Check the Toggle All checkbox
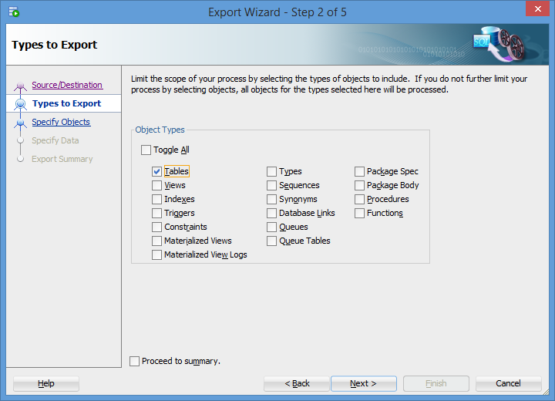This screenshot has width=555, height=401. tap(146, 150)
